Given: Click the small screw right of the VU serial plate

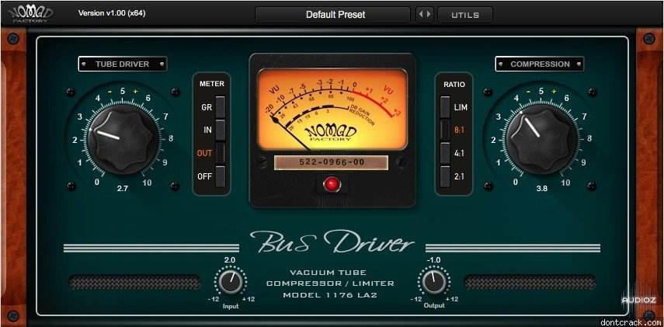Looking at the screenshot, I should click(400, 162).
